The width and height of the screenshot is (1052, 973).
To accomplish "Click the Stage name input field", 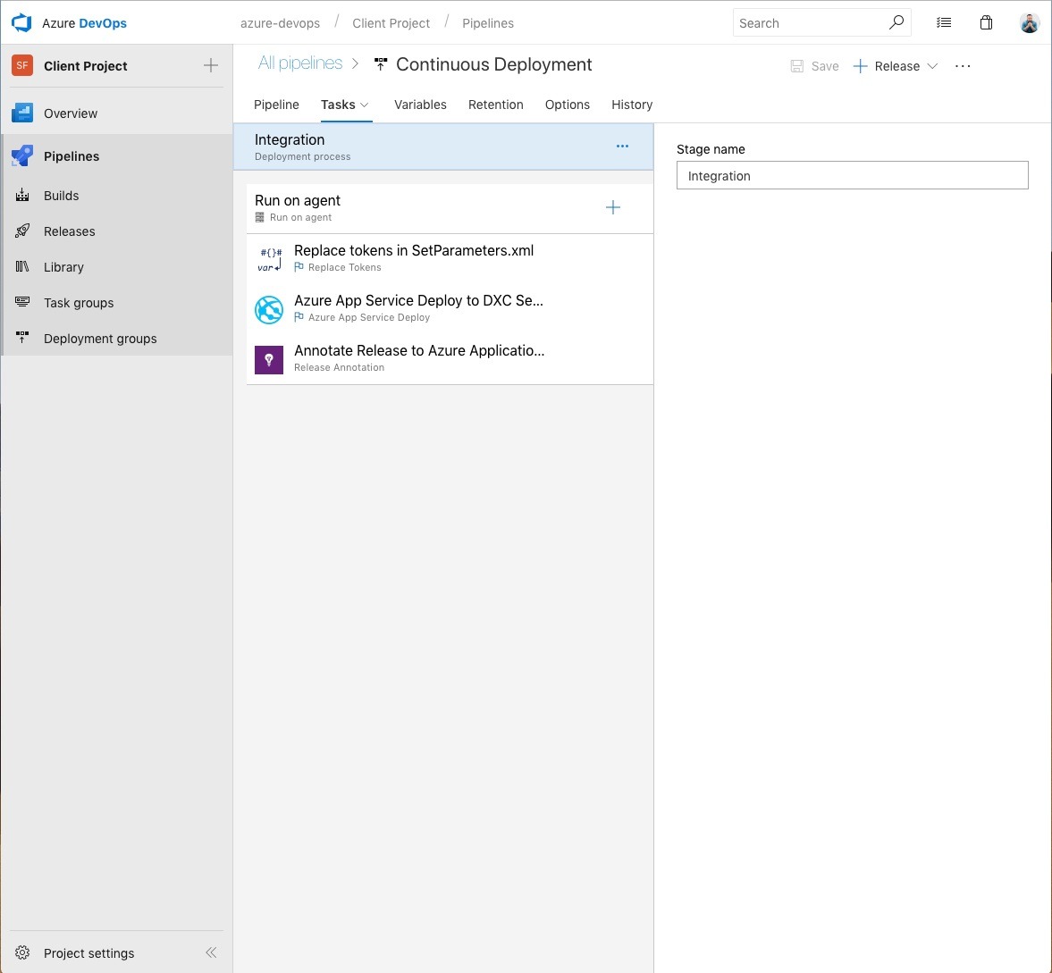I will [x=852, y=176].
